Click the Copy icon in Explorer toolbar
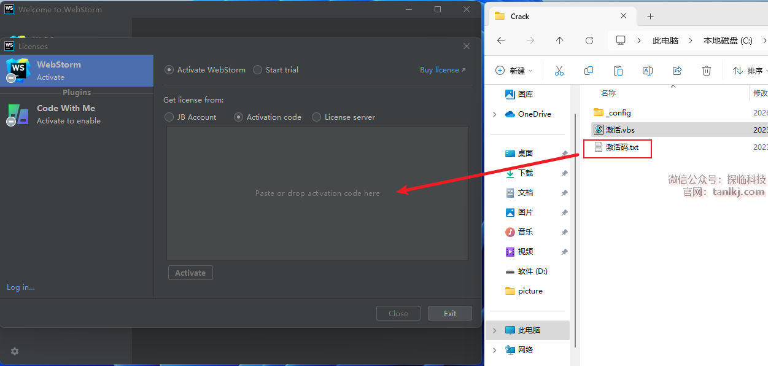 tap(588, 71)
